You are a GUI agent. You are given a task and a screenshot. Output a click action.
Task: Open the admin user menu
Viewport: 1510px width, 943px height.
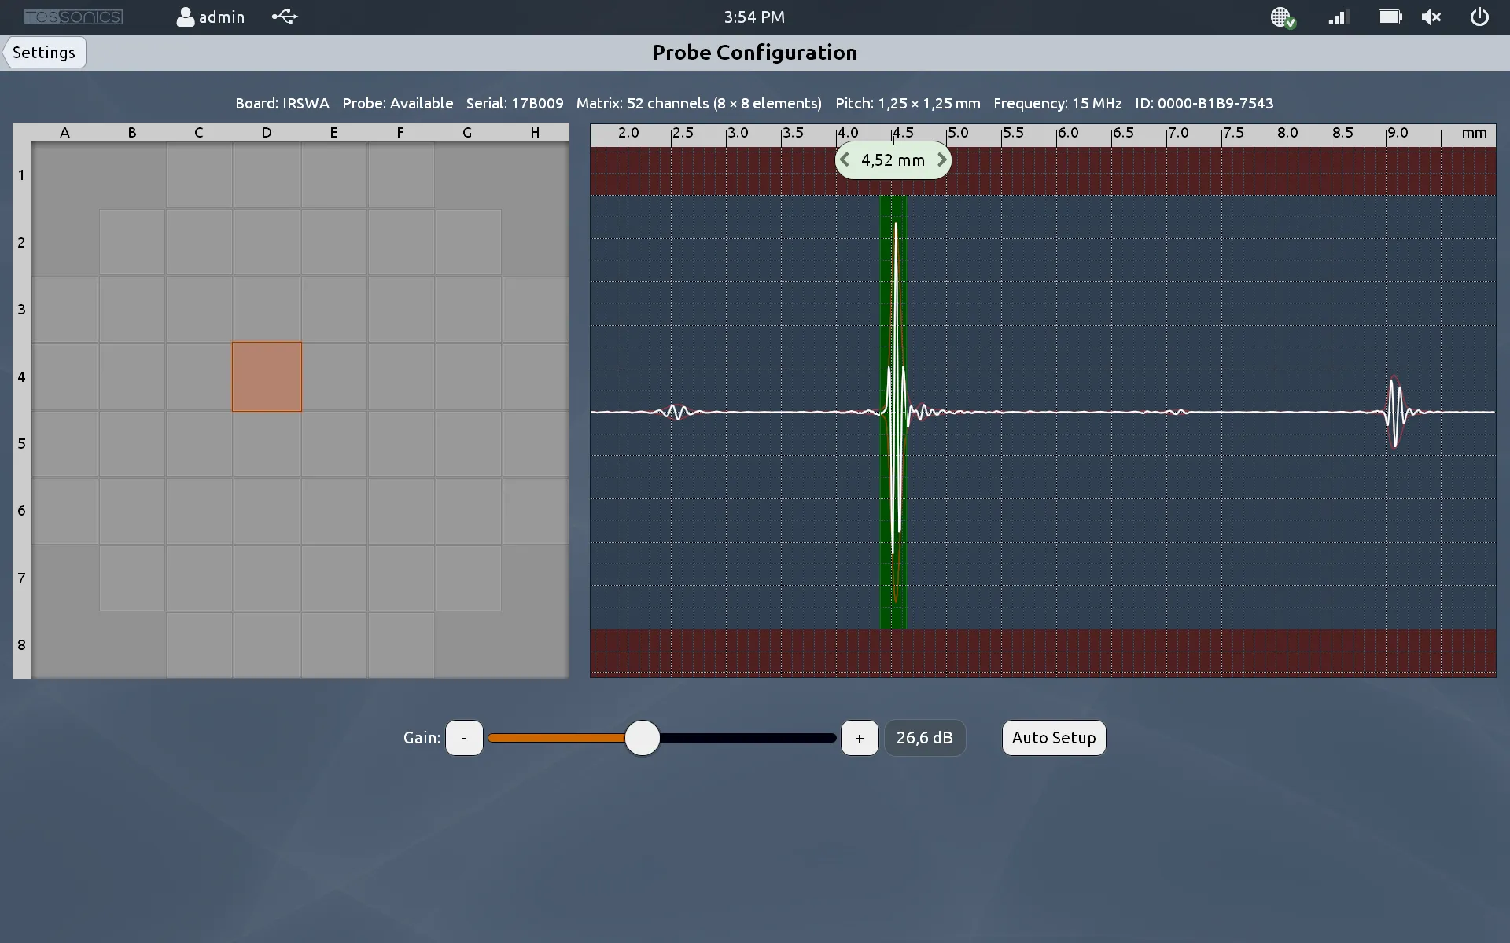pyautogui.click(x=209, y=17)
